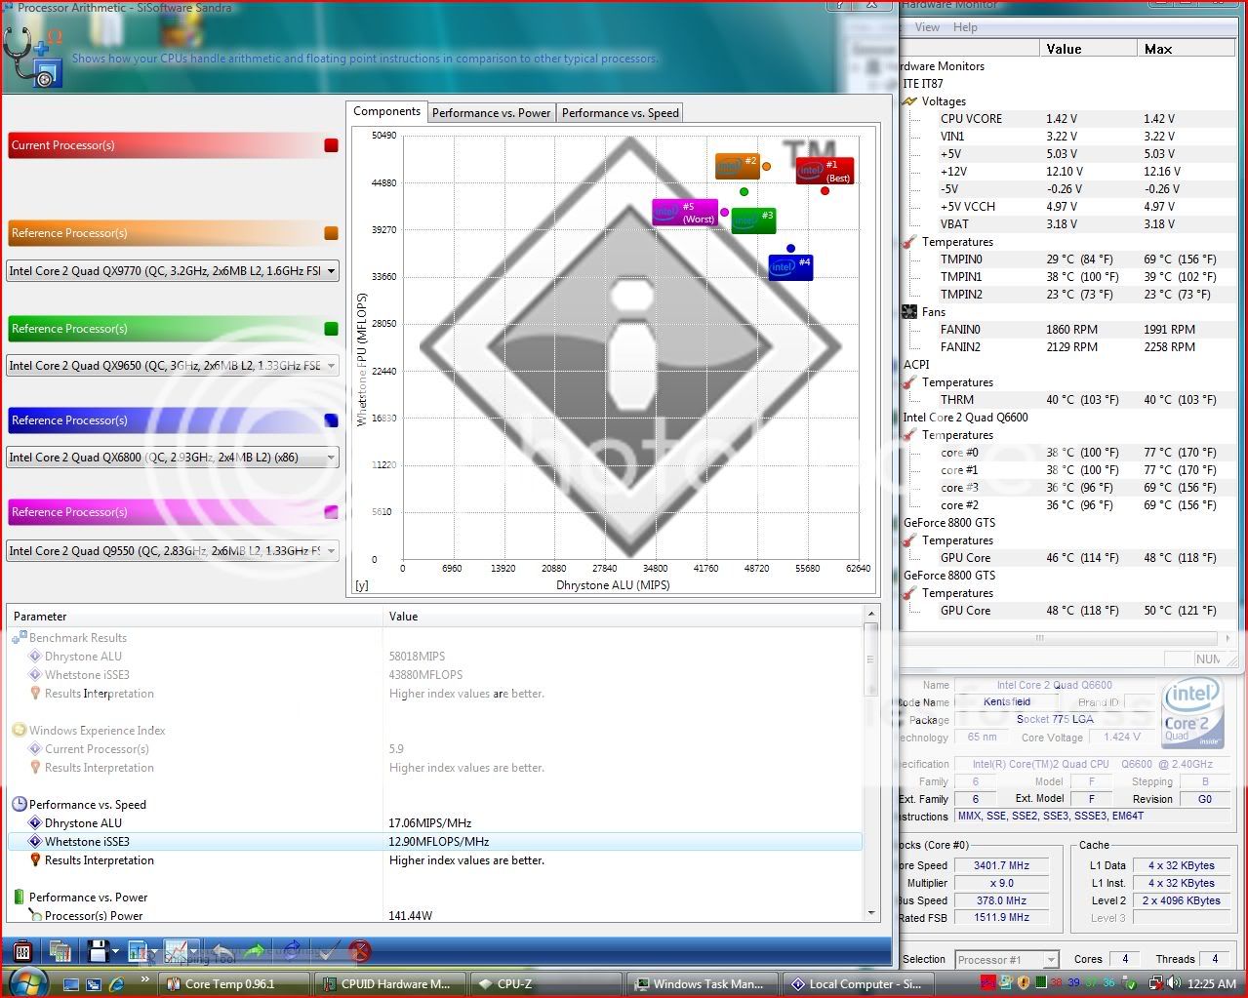Go back with the grey back arrow

[x=223, y=950]
